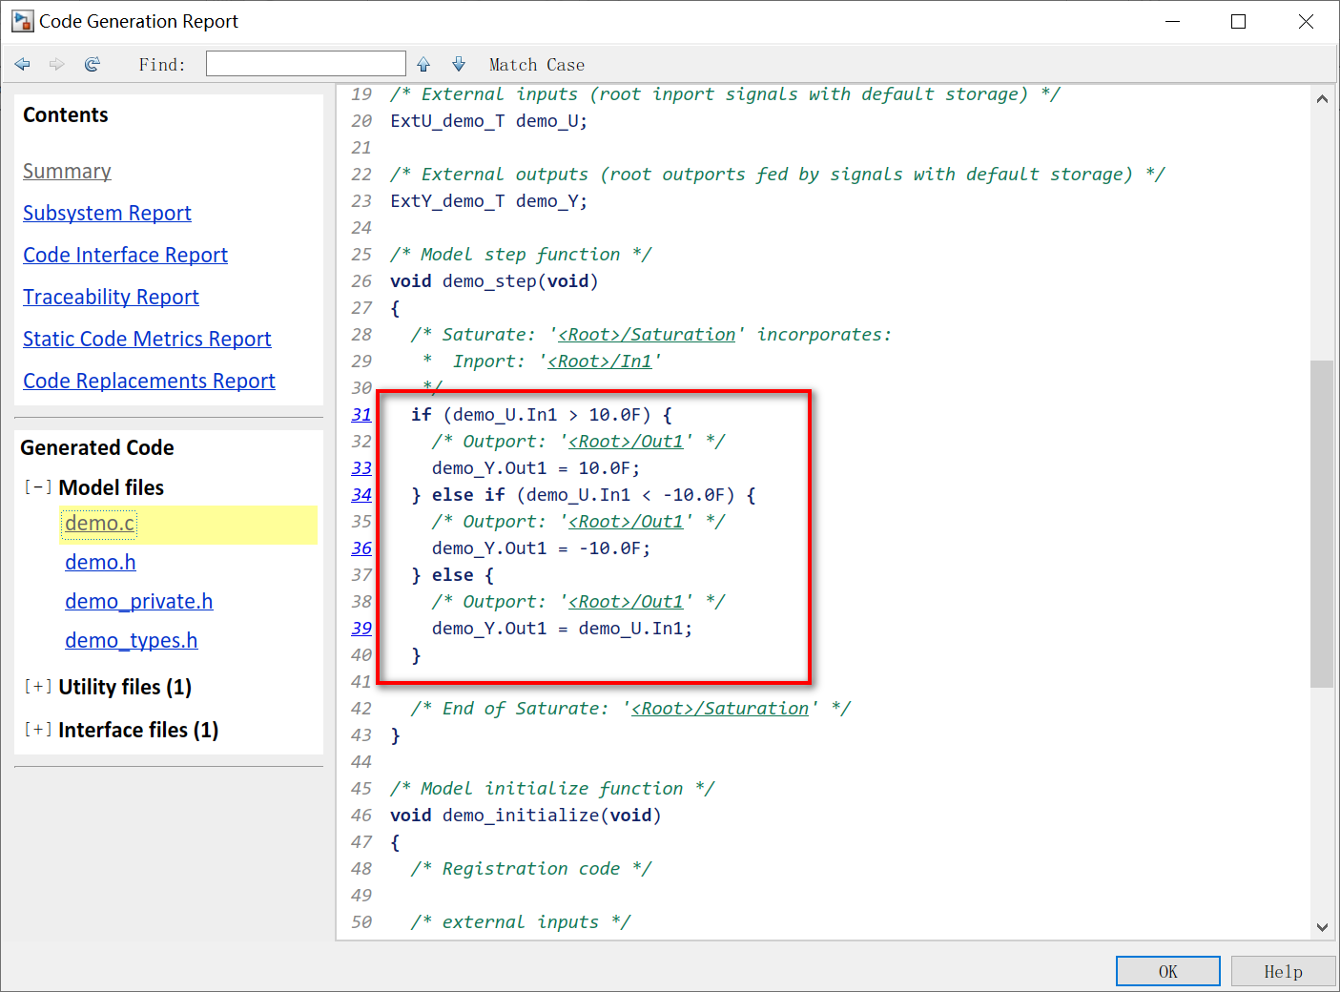Follow <Root>/Saturation link on line 28

click(647, 335)
